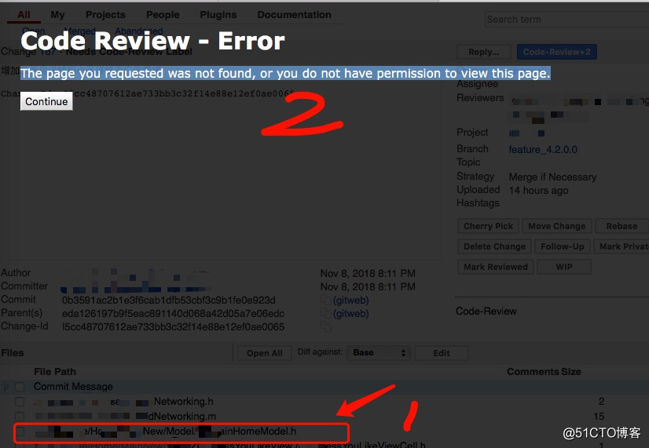Click the Mark Reviewed button
The width and height of the screenshot is (649, 448).
(496, 267)
